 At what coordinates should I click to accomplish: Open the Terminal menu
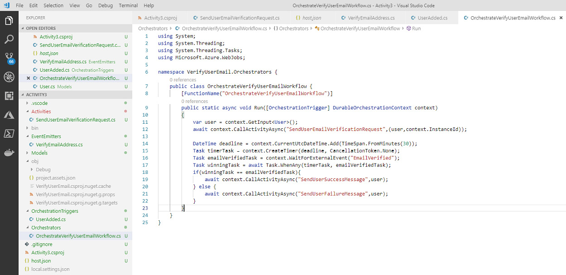pos(128,5)
